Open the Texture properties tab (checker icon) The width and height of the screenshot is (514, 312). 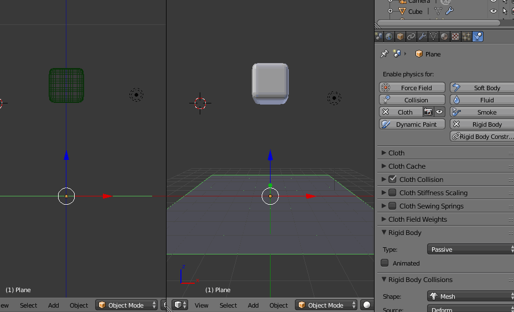tap(456, 37)
